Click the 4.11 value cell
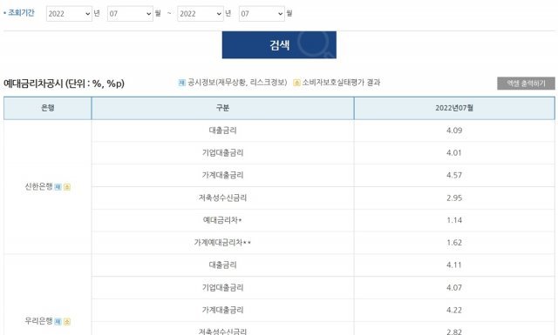The image size is (558, 335). (454, 265)
